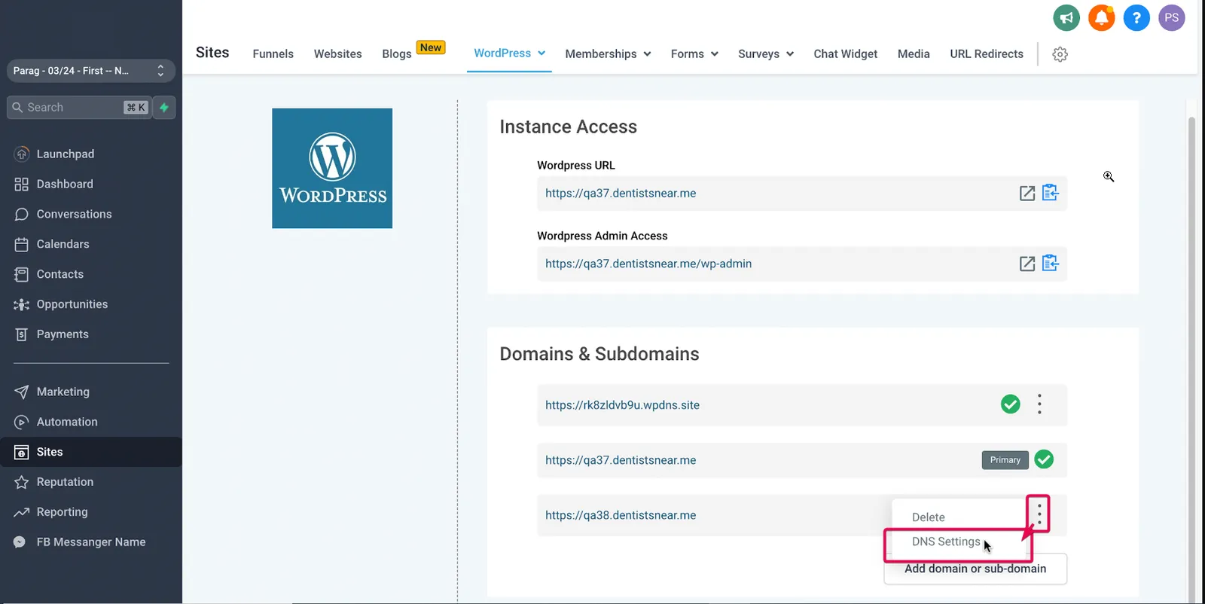The height and width of the screenshot is (604, 1205).
Task: Open the account switcher Parag - 03/24
Action: 90,71
